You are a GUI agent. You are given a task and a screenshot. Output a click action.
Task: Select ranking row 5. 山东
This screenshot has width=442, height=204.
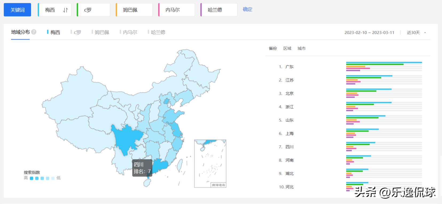[x=350, y=120]
